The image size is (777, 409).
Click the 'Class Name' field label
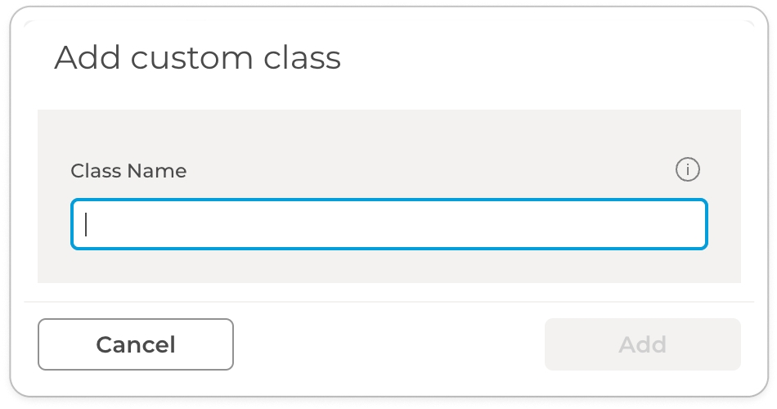coord(128,171)
